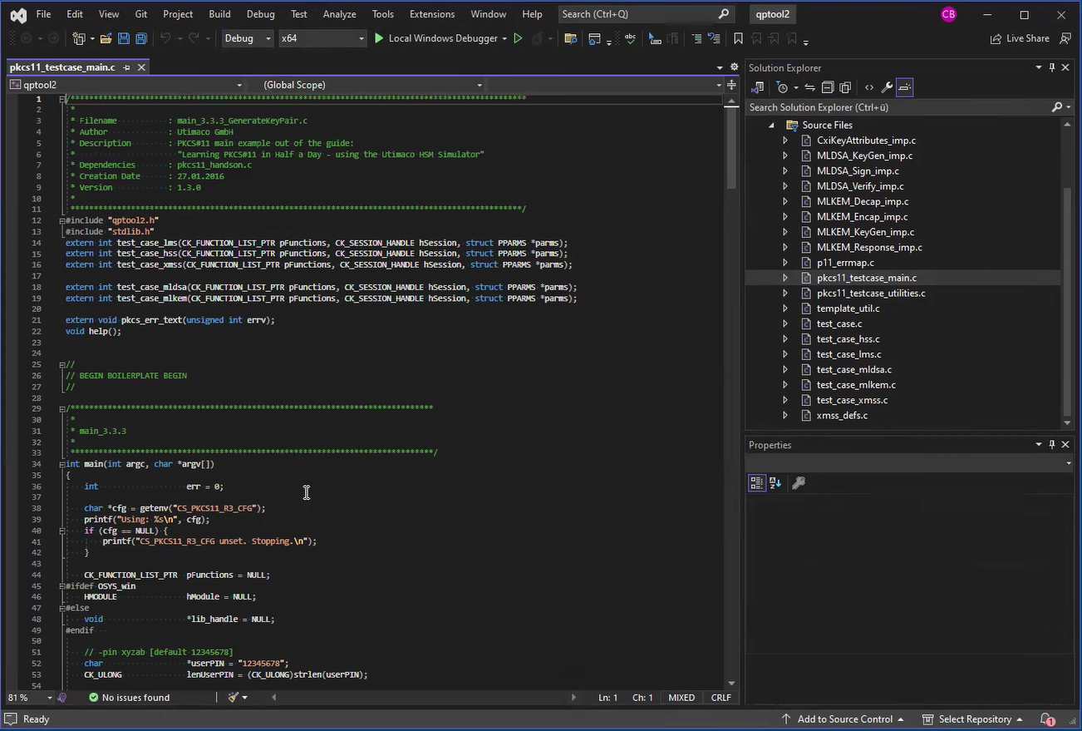The width and height of the screenshot is (1082, 731).
Task: Click the Comment out selected lines icon
Action: click(x=696, y=38)
